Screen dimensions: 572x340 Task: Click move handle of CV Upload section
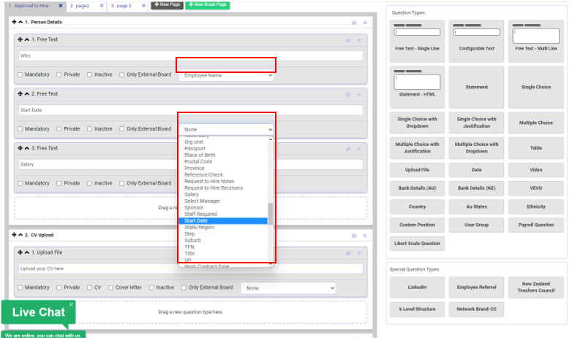[x=14, y=235]
